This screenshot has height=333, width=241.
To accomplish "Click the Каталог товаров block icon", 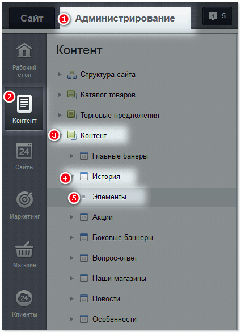I will pyautogui.click(x=72, y=95).
